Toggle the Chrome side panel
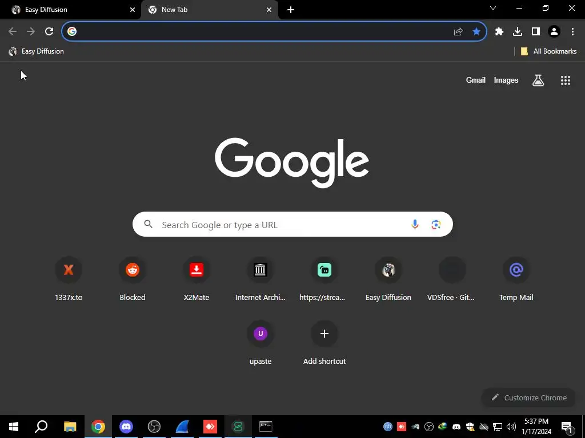This screenshot has height=438, width=585. coord(536,32)
